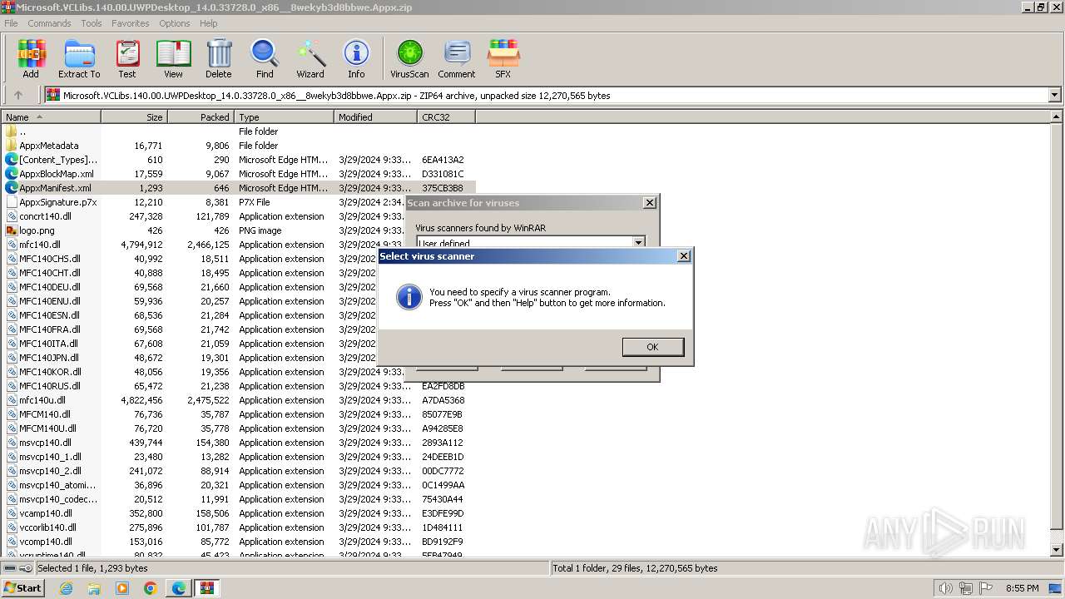Click the clock showing 8:55 PM
This screenshot has height=599, width=1065.
click(1022, 588)
